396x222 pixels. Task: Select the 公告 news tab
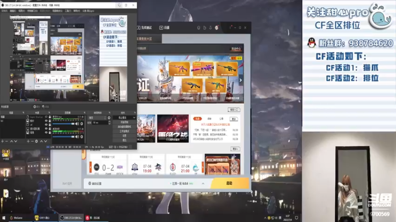221,118
